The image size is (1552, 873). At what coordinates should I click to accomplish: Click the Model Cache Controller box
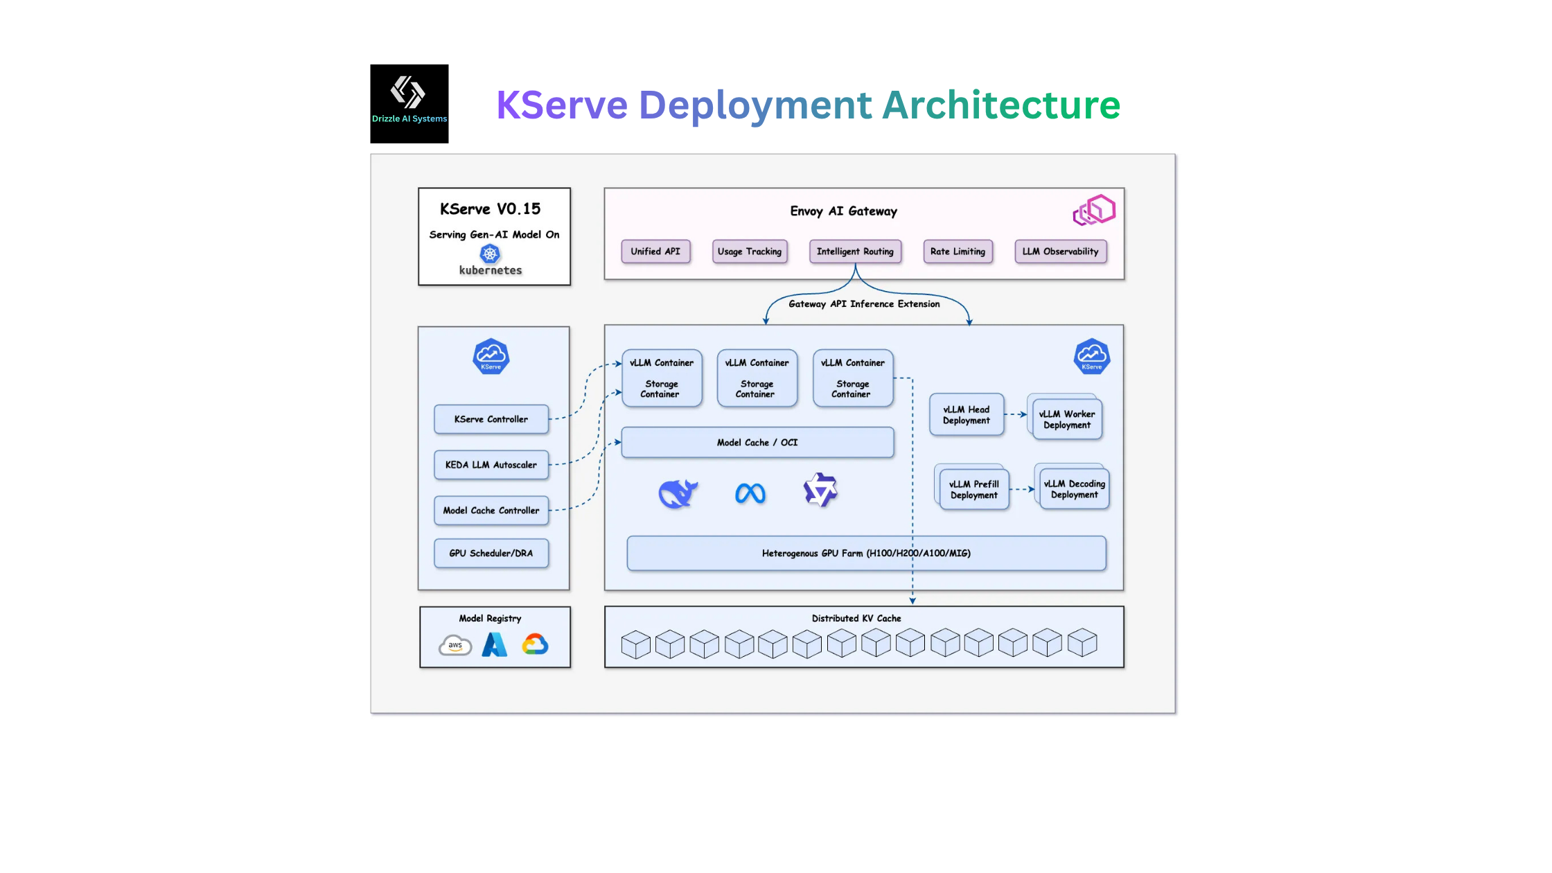coord(491,511)
